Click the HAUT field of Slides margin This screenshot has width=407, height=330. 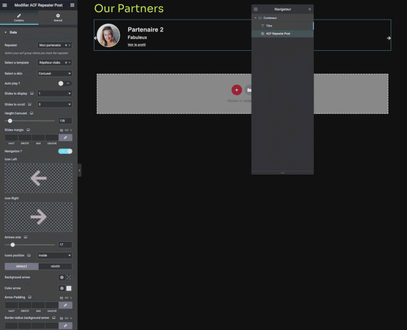point(12,137)
